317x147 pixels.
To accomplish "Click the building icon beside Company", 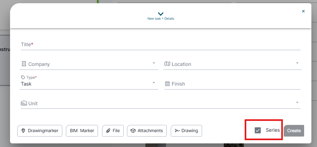I will (24, 64).
